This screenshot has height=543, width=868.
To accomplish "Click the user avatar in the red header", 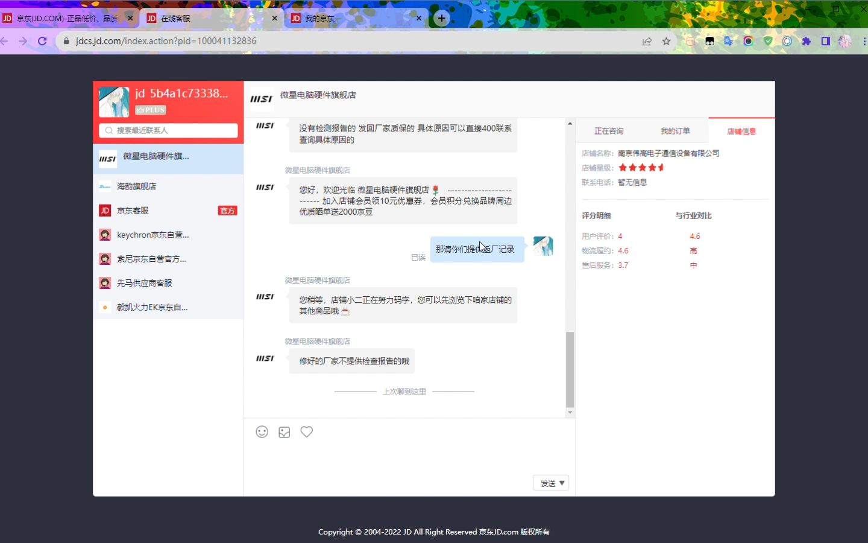I will click(x=114, y=102).
